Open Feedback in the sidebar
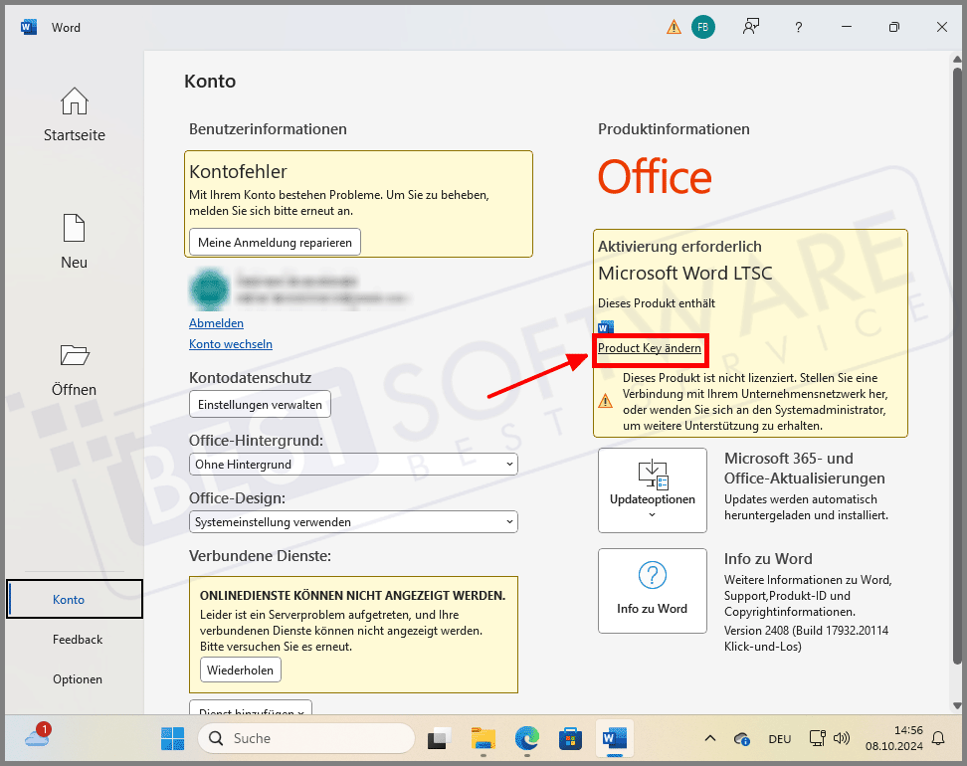This screenshot has width=967, height=766. pos(77,639)
